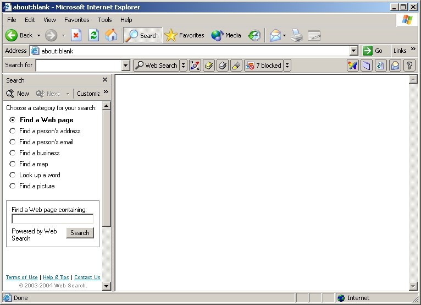This screenshot has height=305, width=421.
Task: Open the 7 blocked options dropdown arrow
Action: point(287,66)
